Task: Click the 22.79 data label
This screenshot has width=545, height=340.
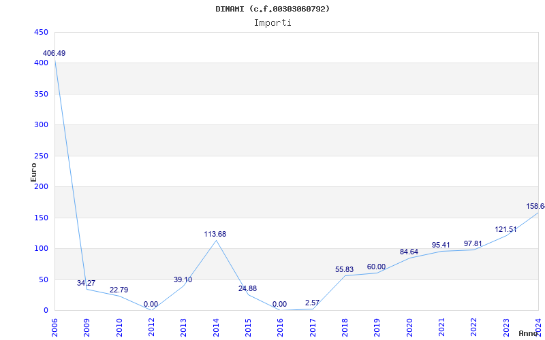Action: [x=119, y=290]
